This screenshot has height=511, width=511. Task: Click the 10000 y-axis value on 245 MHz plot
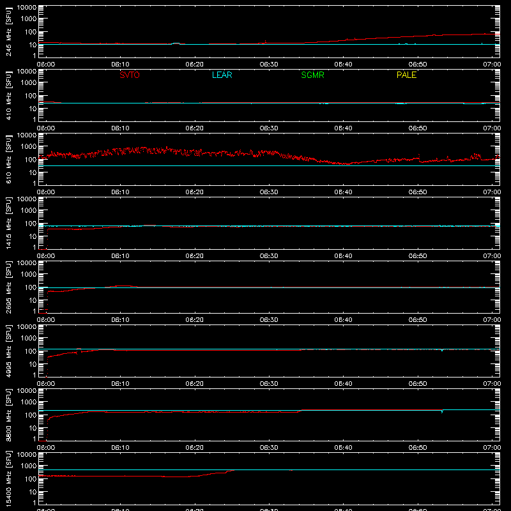coord(27,8)
